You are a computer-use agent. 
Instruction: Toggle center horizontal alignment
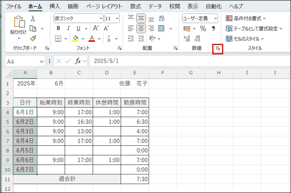pyautogui.click(x=141, y=28)
